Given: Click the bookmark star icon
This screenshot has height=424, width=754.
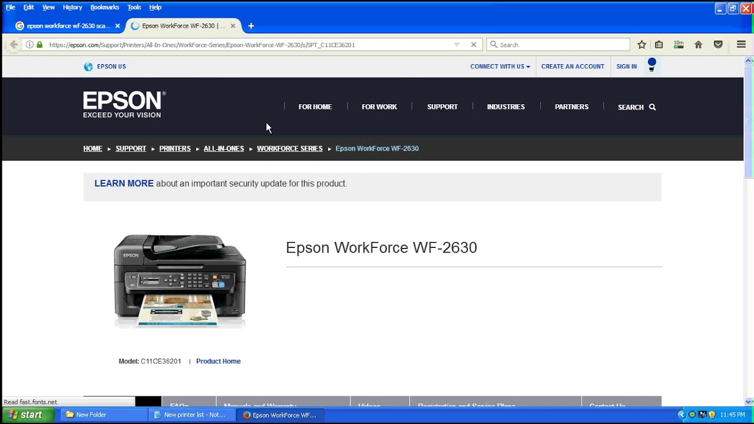Looking at the screenshot, I should 642,45.
